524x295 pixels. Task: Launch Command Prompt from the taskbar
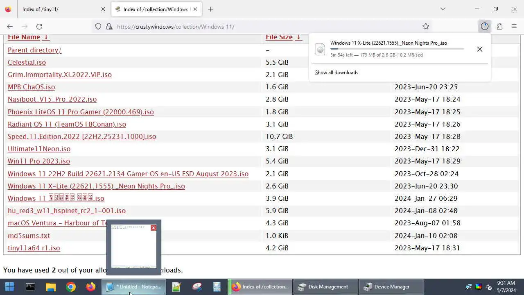pos(30,287)
